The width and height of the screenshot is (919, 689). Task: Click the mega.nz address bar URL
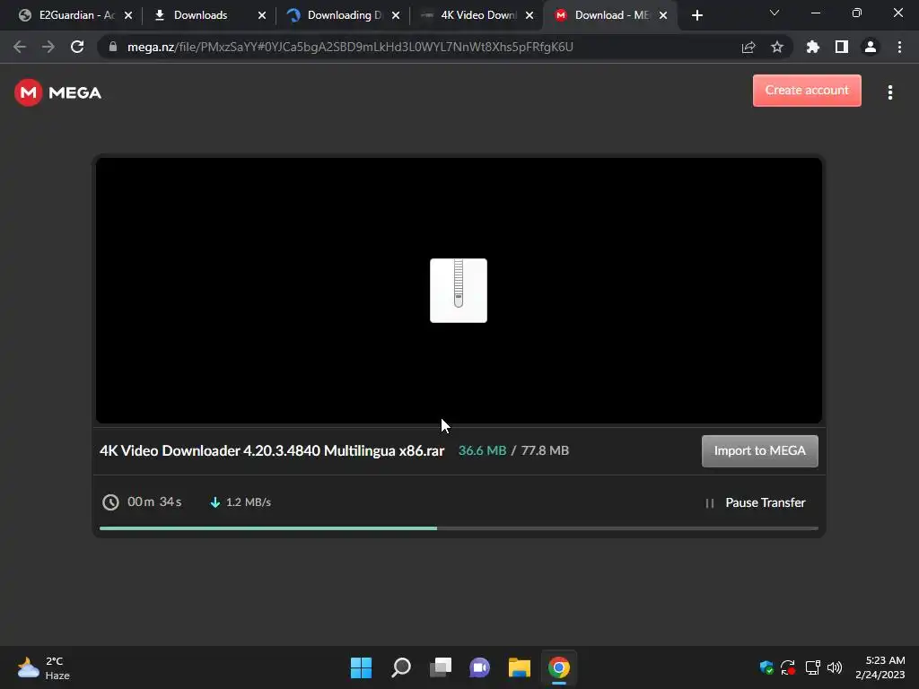coord(350,47)
